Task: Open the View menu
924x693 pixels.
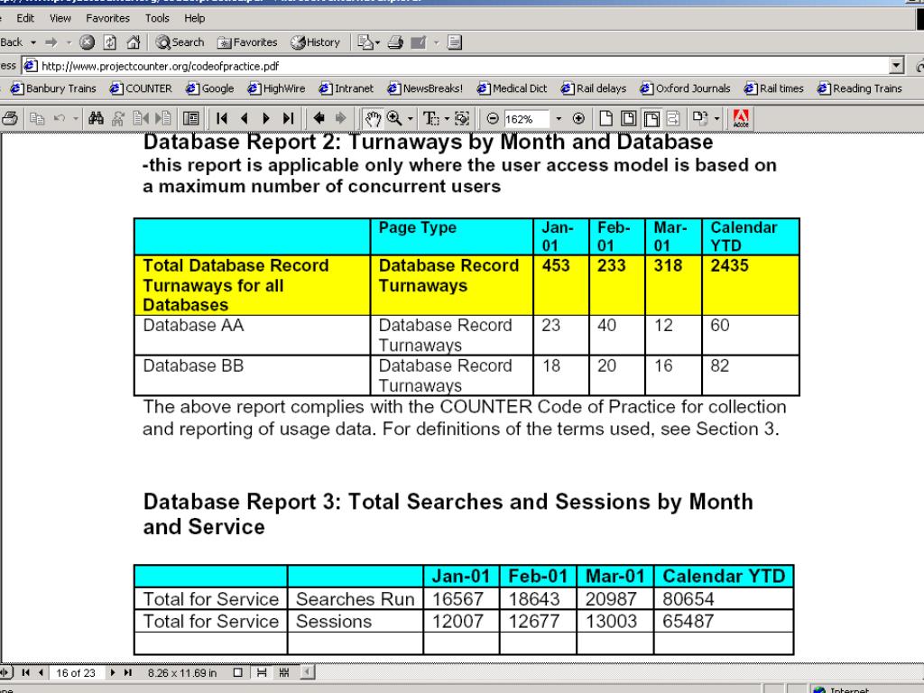Action: (x=60, y=18)
